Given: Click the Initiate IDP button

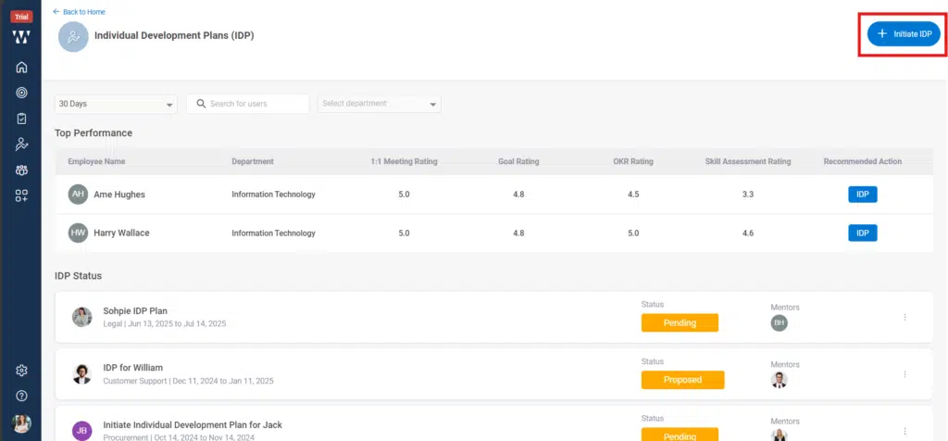Looking at the screenshot, I should click(x=904, y=34).
